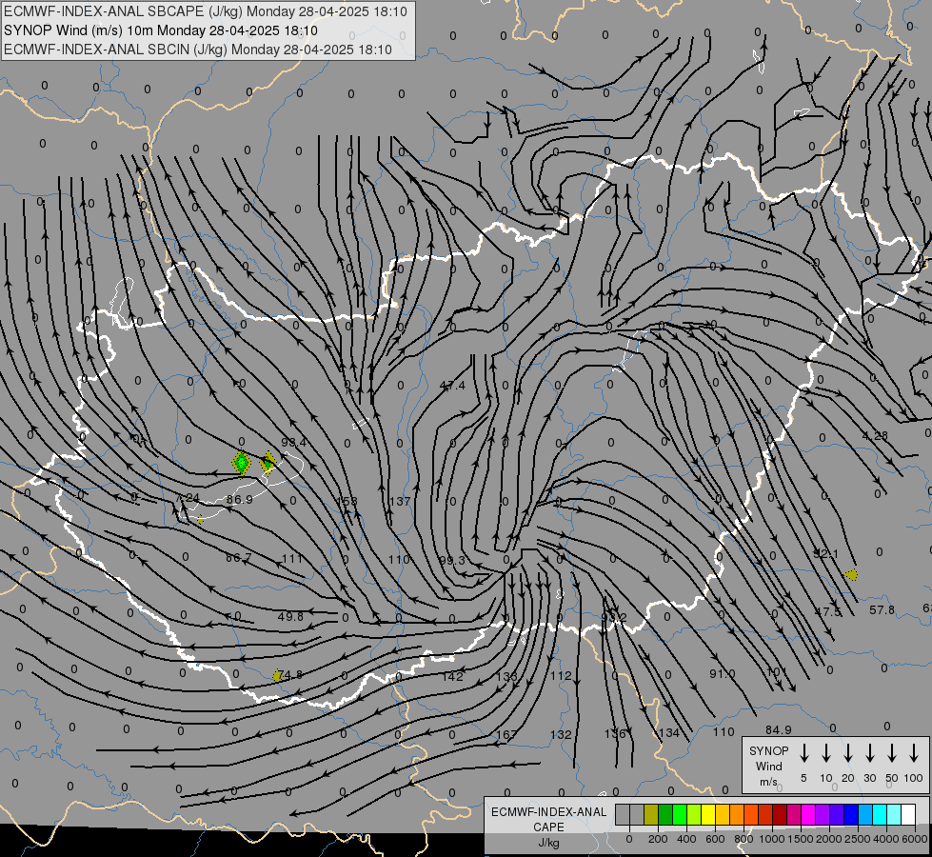Click the SYNOP Wind 10m title line
Image resolution: width=932 pixels, height=857 pixels.
point(161,30)
